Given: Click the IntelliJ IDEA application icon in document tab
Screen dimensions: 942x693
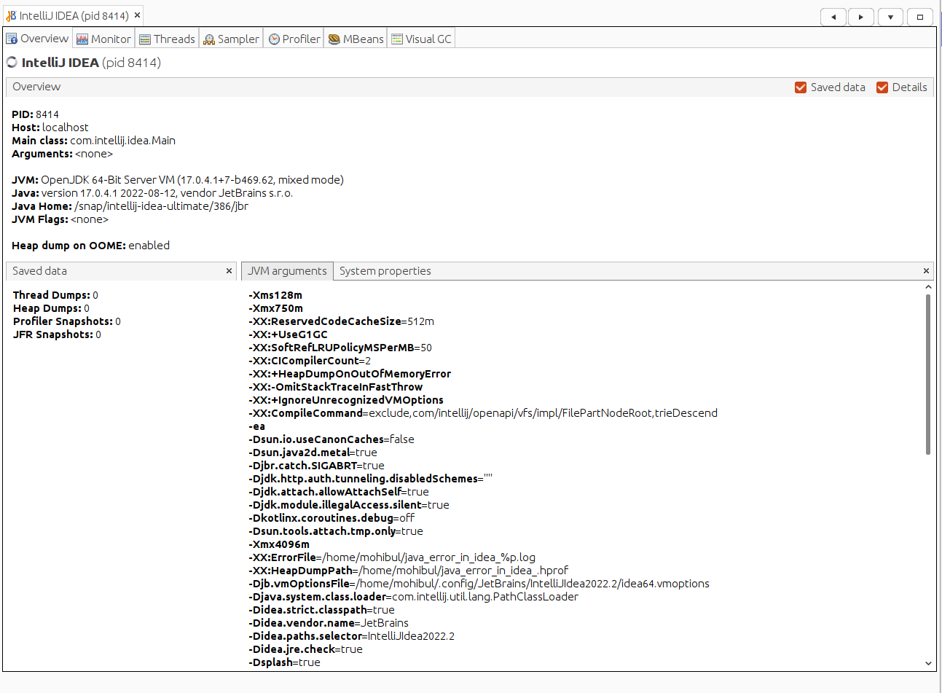Looking at the screenshot, I should [11, 15].
